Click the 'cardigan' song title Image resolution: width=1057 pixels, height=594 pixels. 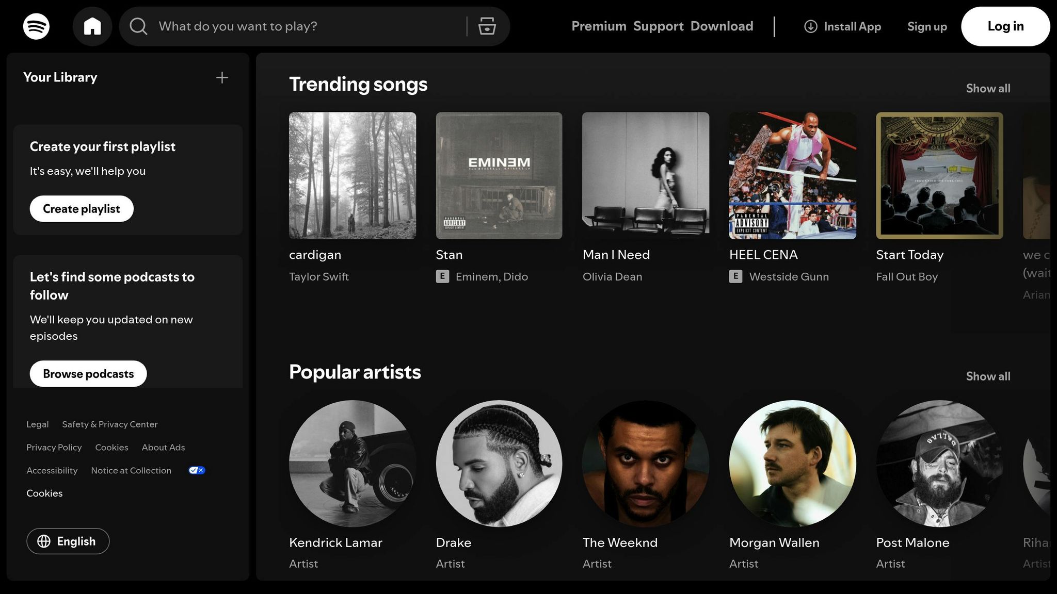pos(315,255)
